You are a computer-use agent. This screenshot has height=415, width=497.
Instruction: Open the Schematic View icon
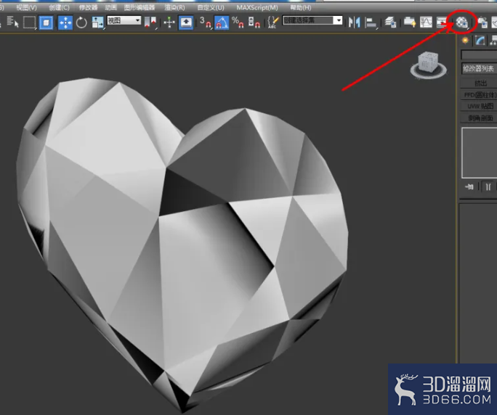[x=442, y=22]
